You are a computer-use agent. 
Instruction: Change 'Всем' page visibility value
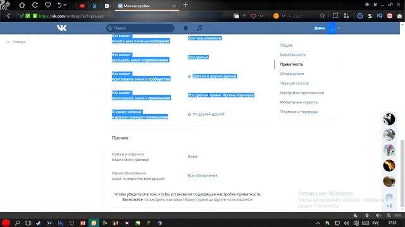point(192,156)
